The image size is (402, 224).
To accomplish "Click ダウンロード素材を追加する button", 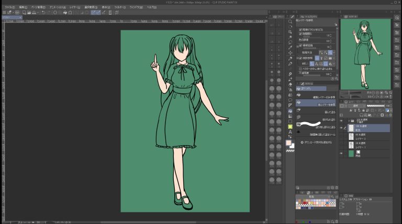I will (318, 142).
